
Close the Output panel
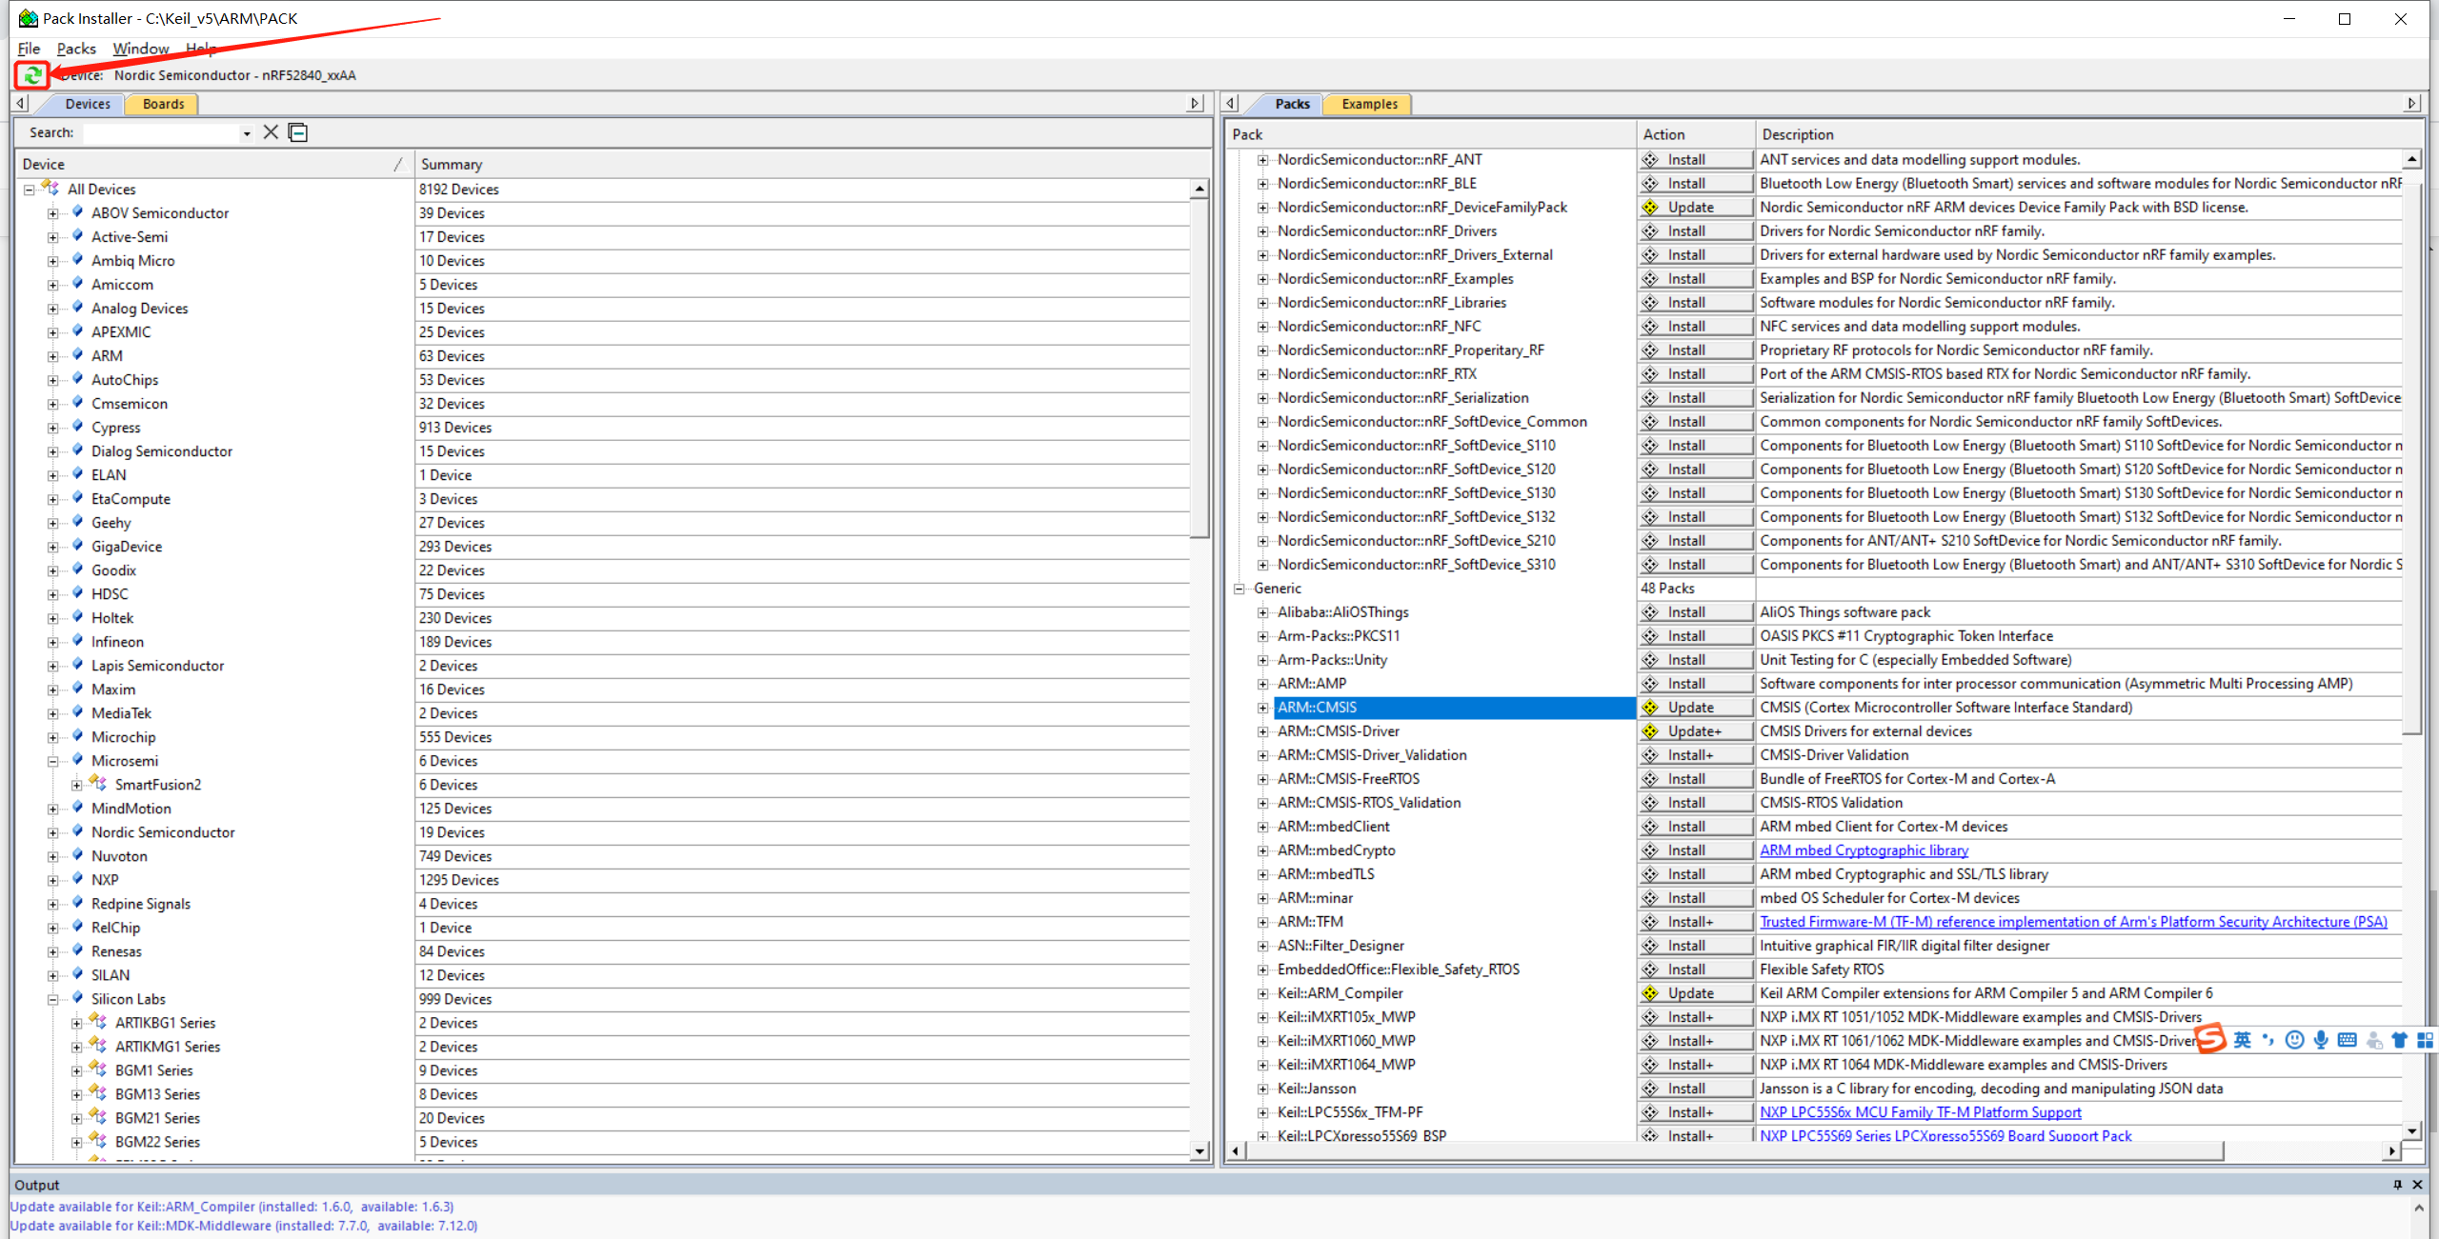(2417, 1185)
